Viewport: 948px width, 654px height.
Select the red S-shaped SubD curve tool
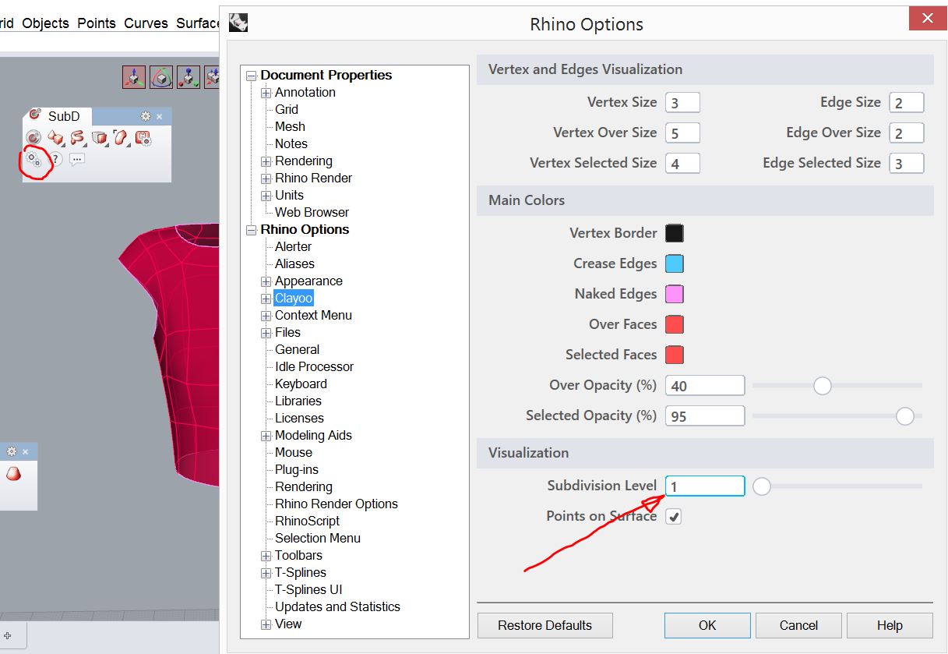click(77, 138)
